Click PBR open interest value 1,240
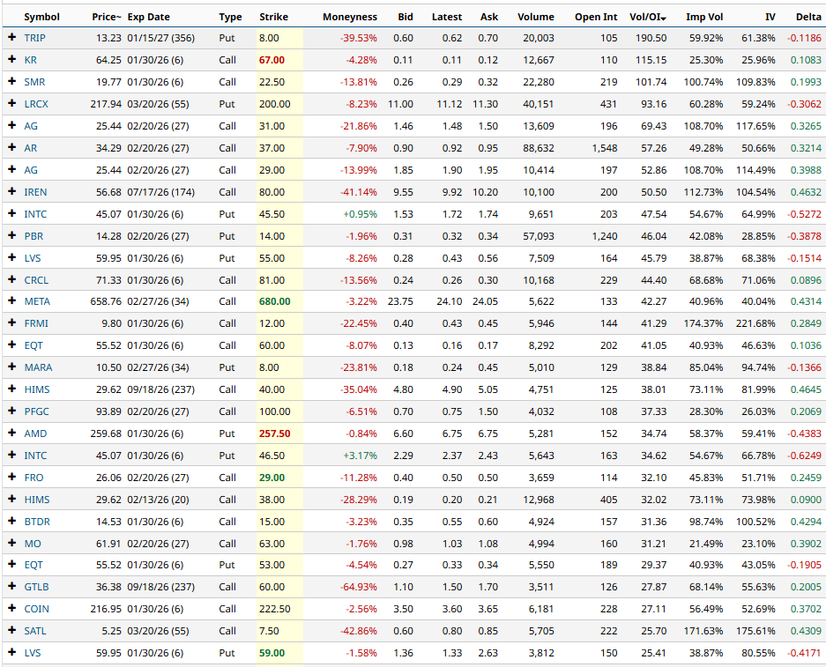The image size is (826, 667). (x=605, y=236)
